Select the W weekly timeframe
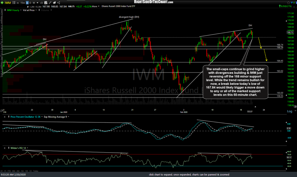This screenshot has height=177, width=297. [x=34, y=3]
